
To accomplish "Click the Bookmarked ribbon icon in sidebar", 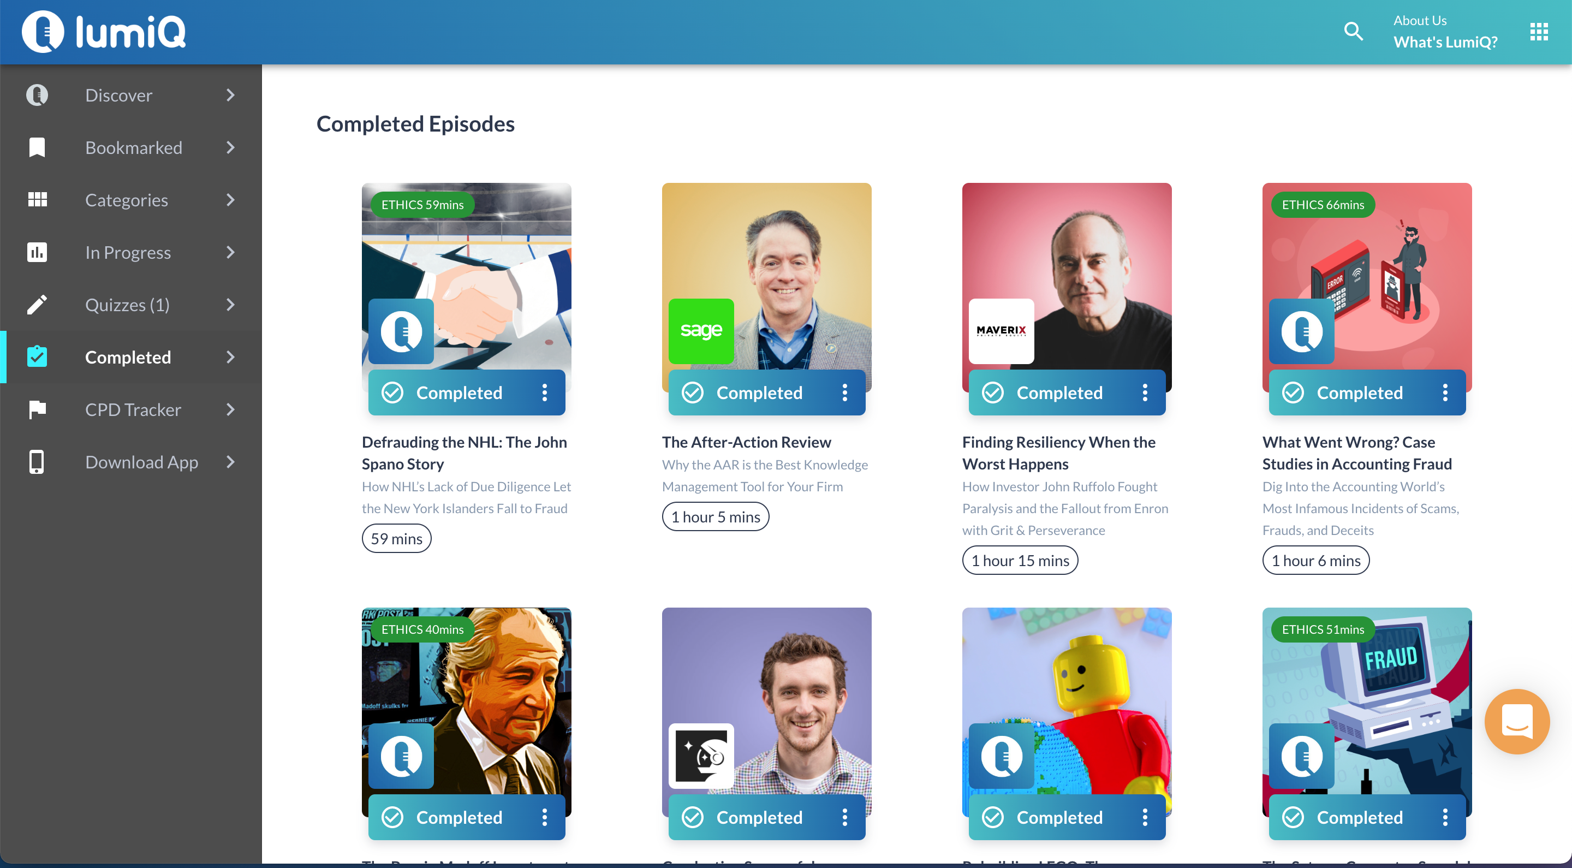I will click(x=37, y=147).
